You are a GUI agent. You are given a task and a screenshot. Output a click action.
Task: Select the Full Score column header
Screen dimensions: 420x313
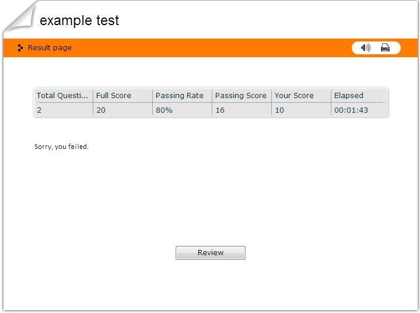pyautogui.click(x=114, y=95)
